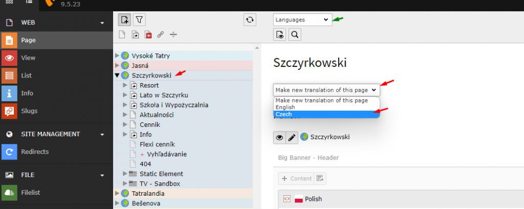Collapse the Szczyrkowski tree node
This screenshot has width=524, height=209.
pos(117,75)
